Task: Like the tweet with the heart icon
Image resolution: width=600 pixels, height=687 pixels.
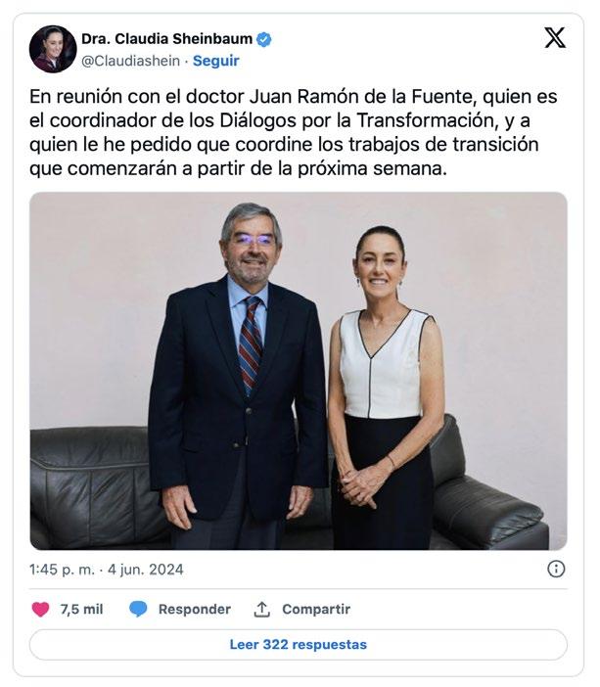Action: [40, 609]
